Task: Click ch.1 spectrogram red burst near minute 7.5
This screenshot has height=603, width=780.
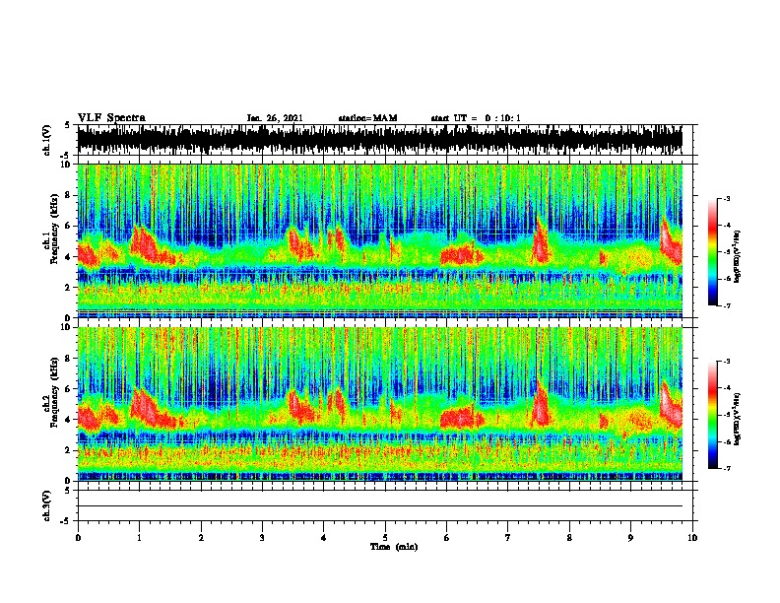Action: (x=541, y=243)
